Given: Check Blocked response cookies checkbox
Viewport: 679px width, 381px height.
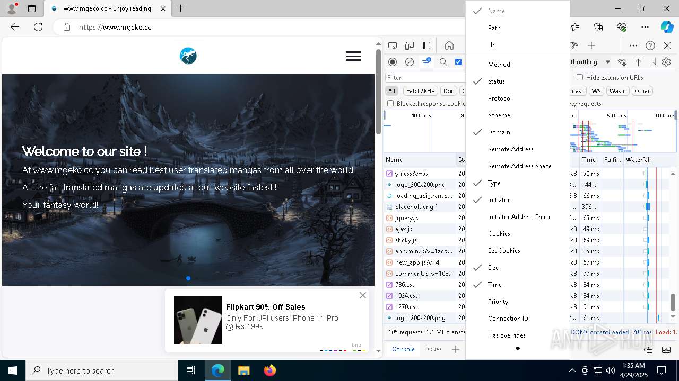Looking at the screenshot, I should [x=390, y=103].
